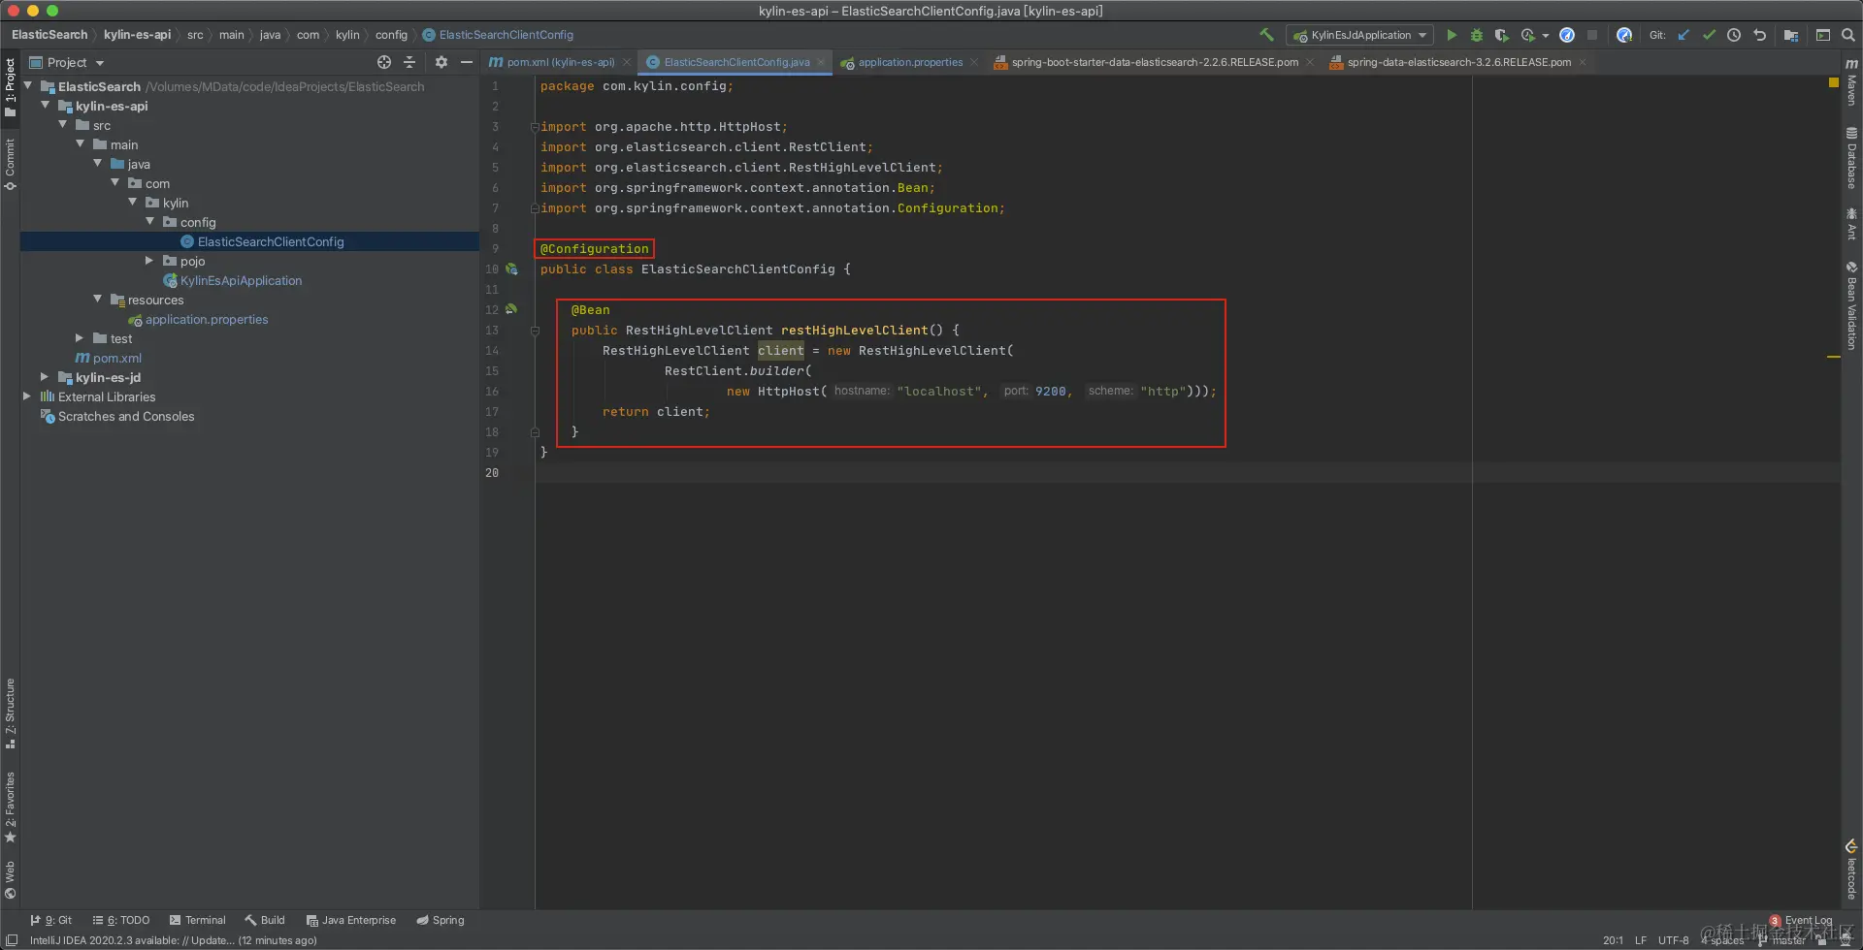
Task: Click the green Run button
Action: click(1452, 35)
